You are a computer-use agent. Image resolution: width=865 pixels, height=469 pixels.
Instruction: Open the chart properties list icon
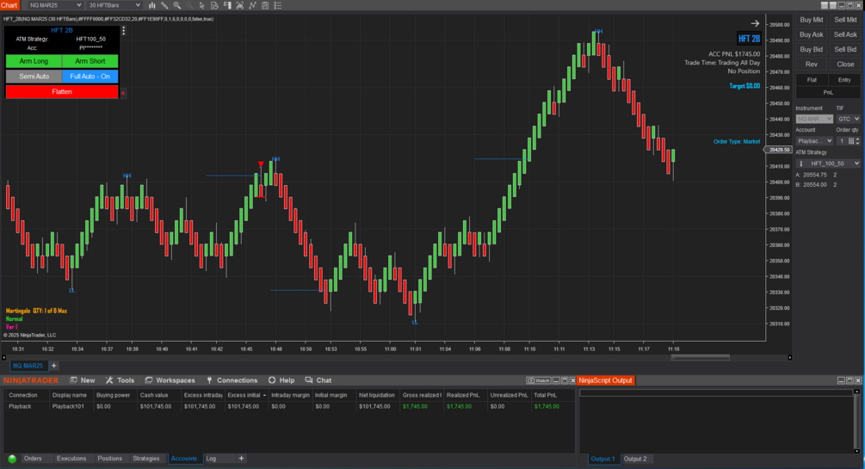(x=278, y=5)
